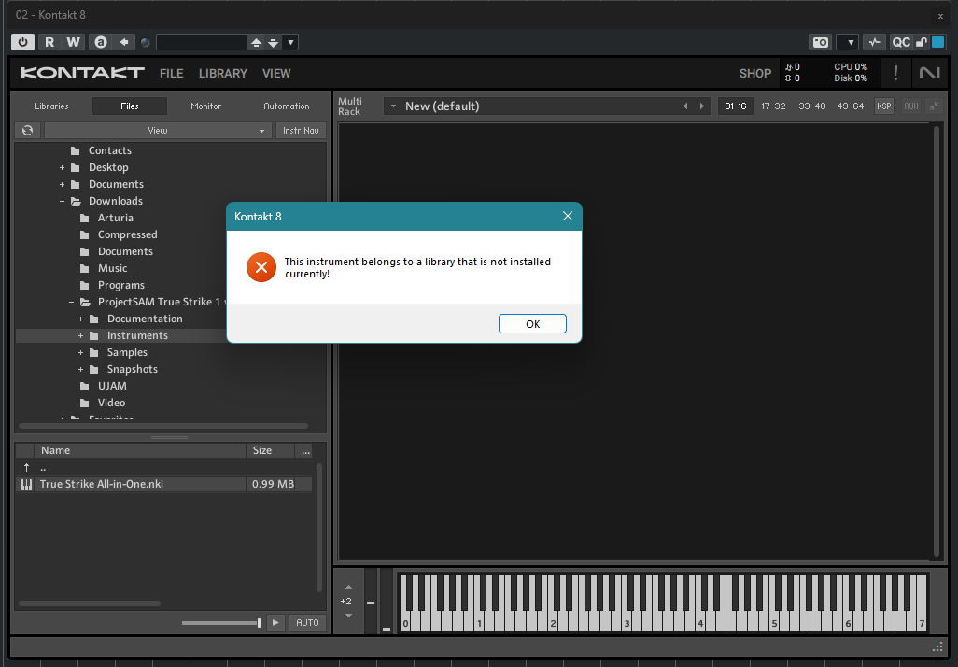Refresh the file browser

[x=27, y=130]
